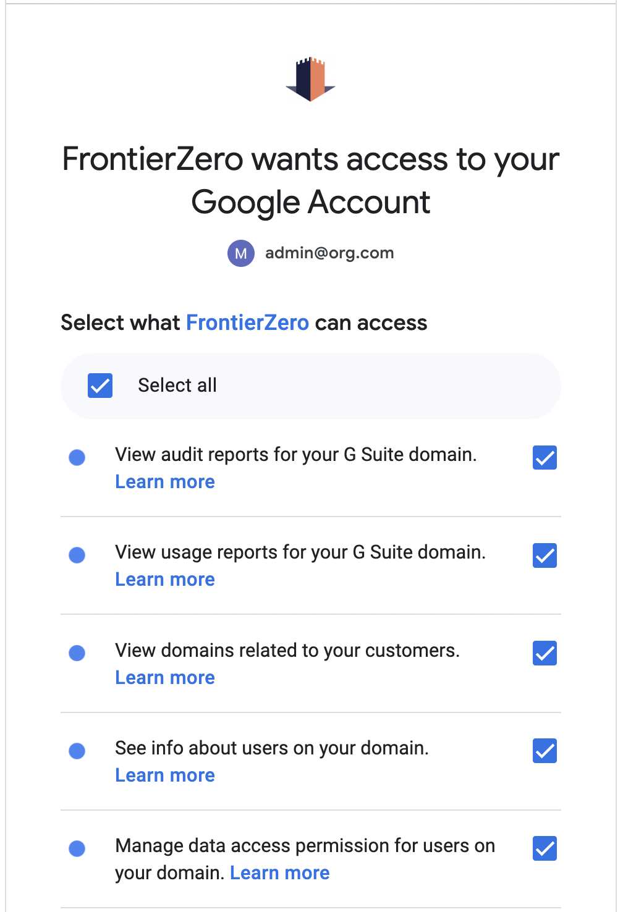Open Learn more for data access permission
623x912 pixels.
[279, 873]
